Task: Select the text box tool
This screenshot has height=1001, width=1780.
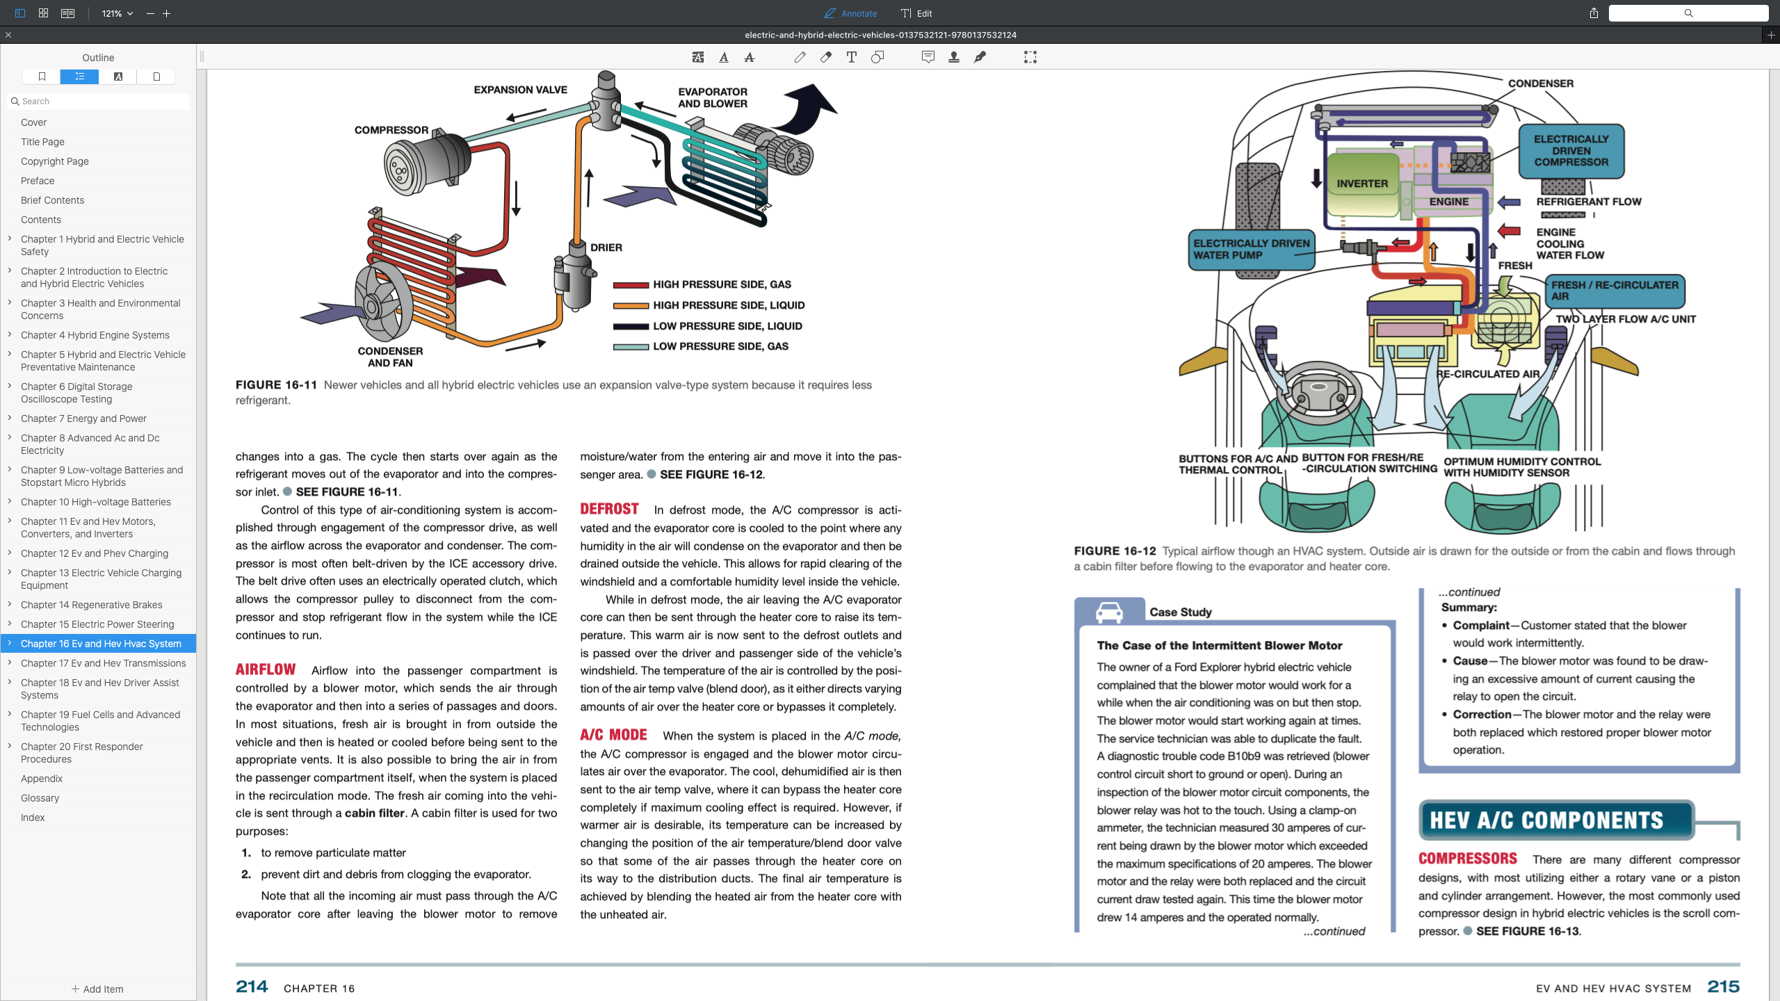Action: coord(852,58)
